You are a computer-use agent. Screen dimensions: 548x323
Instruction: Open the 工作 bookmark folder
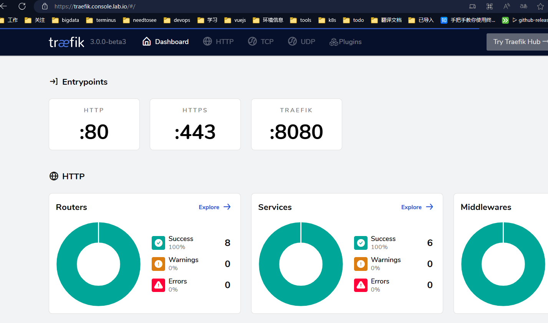pos(9,20)
